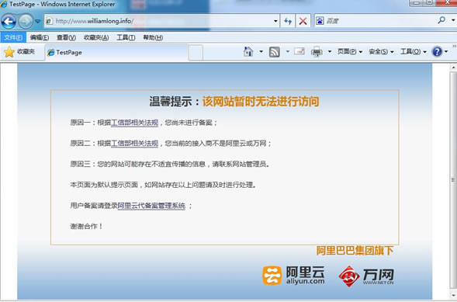The image size is (457, 302).
Task: Expand the address bar history dropdown
Action: [275, 21]
